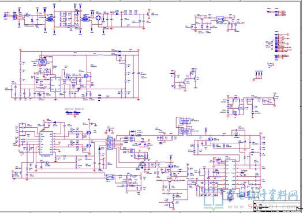The height and width of the screenshot is (213, 303).
Task: Select the title block at bottom-right corner
Action: (277, 206)
